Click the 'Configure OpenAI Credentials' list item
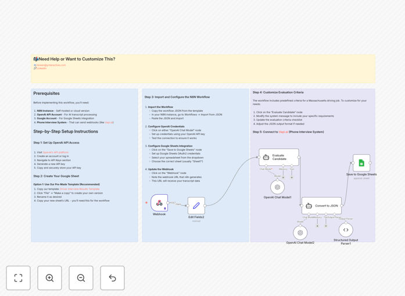Viewport: 405px width, 296px height. pyautogui.click(x=166, y=126)
